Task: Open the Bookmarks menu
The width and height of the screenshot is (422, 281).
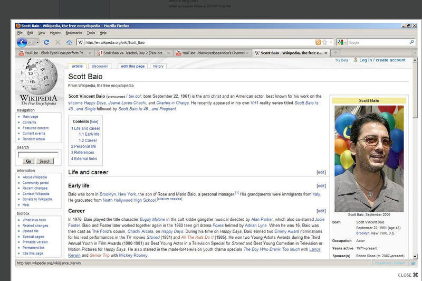Action: point(74,33)
